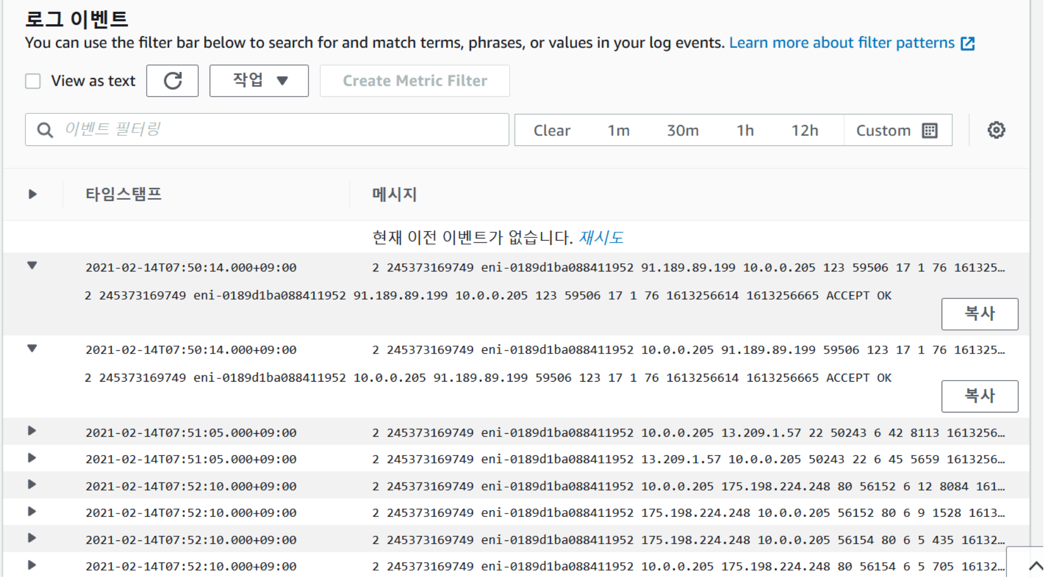
Task: Click the 로그 이벤트 heading
Action: pos(76,20)
